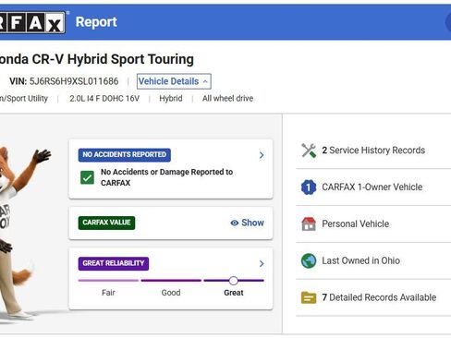Open 7 Detailed Records Available
The width and height of the screenshot is (451, 338).
[373, 297]
